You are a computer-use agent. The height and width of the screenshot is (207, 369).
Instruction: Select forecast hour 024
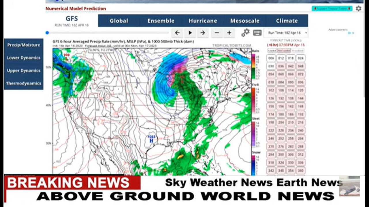click(301, 58)
